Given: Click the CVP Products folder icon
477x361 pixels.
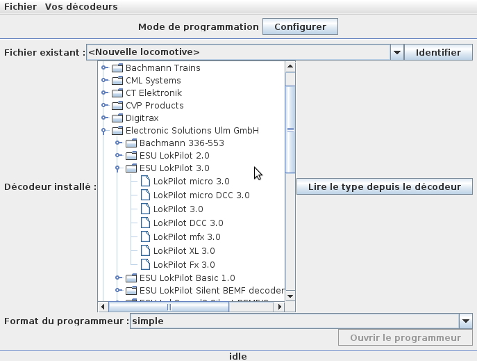Looking at the screenshot, I should 117,106.
